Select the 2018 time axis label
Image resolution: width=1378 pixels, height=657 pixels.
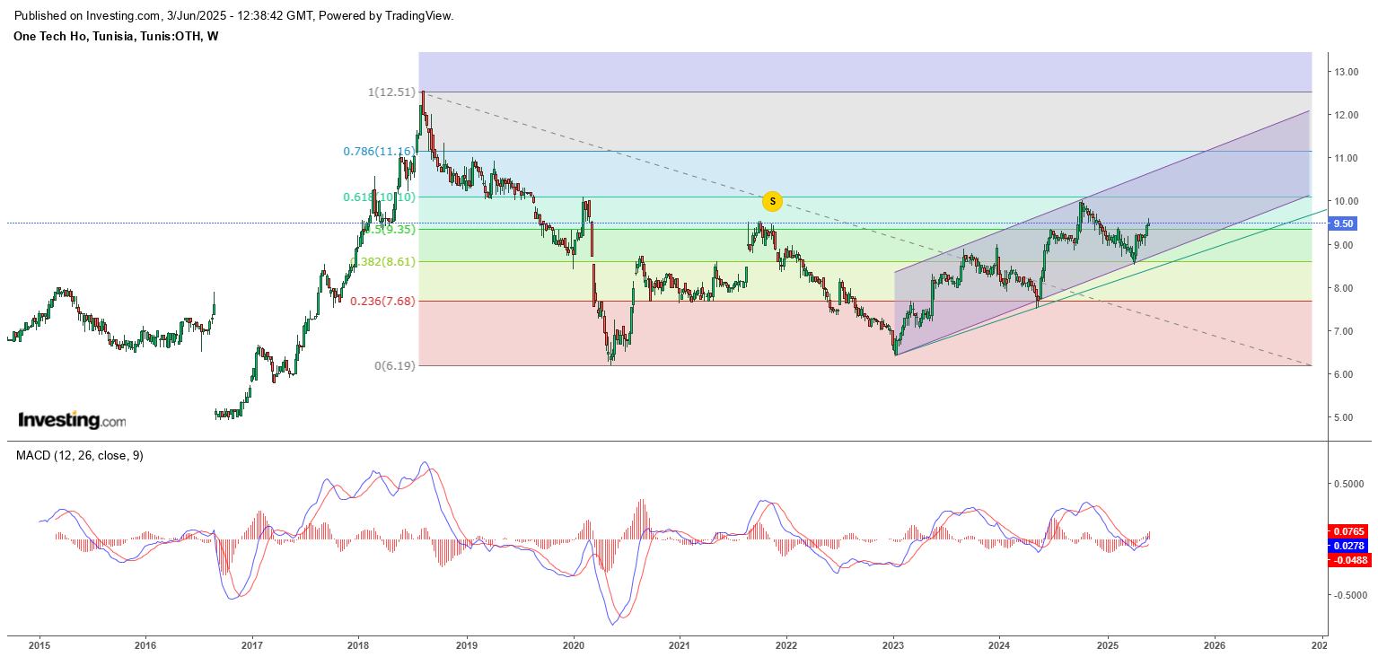(x=358, y=645)
